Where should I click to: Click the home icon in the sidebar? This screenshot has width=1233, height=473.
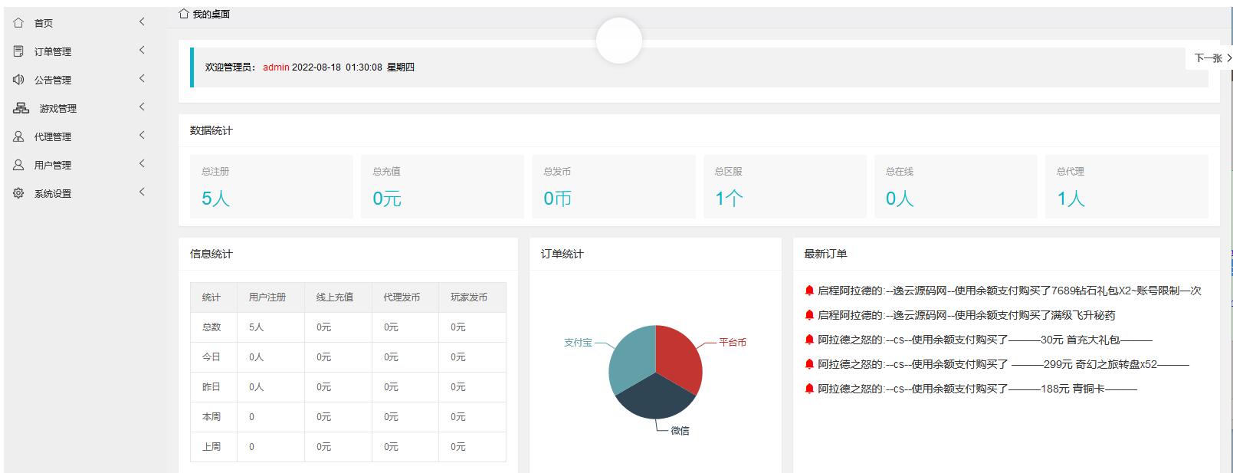click(18, 23)
